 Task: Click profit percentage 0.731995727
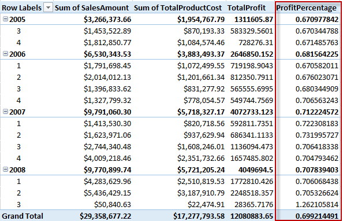click(317, 135)
